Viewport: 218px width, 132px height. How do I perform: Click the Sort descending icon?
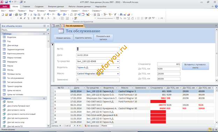pyautogui.click(x=99, y=14)
